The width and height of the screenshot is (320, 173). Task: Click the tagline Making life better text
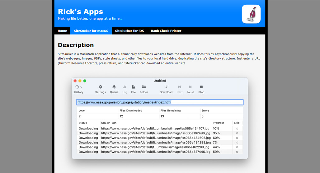pyautogui.click(x=90, y=19)
